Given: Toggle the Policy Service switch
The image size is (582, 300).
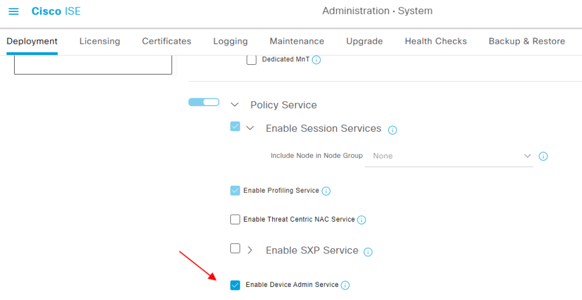Looking at the screenshot, I should point(203,102).
